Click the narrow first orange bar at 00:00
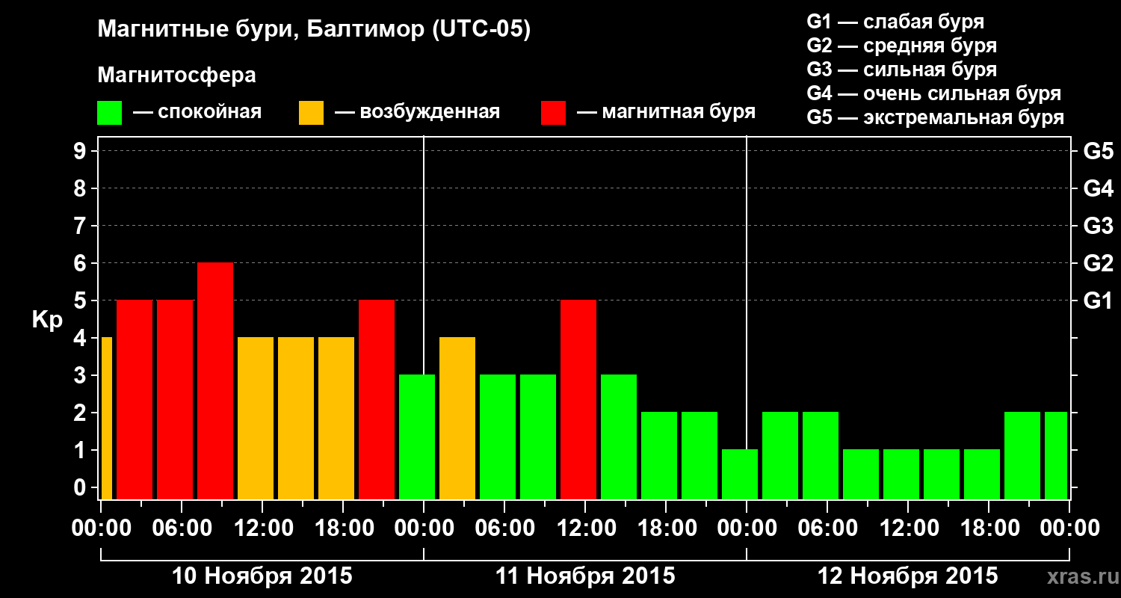Image resolution: width=1121 pixels, height=598 pixels. (x=106, y=418)
